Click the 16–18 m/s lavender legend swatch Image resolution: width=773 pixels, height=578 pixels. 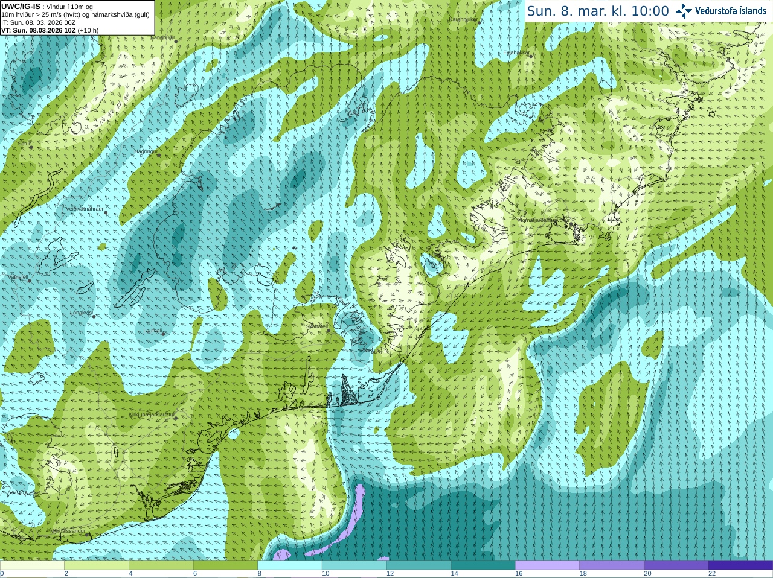coord(547,565)
